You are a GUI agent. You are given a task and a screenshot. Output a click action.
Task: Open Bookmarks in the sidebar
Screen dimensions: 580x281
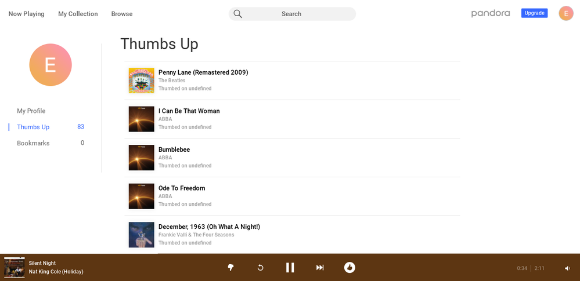coord(33,143)
